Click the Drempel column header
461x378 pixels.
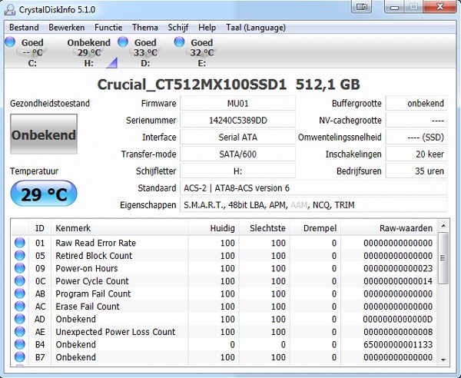[316, 228]
